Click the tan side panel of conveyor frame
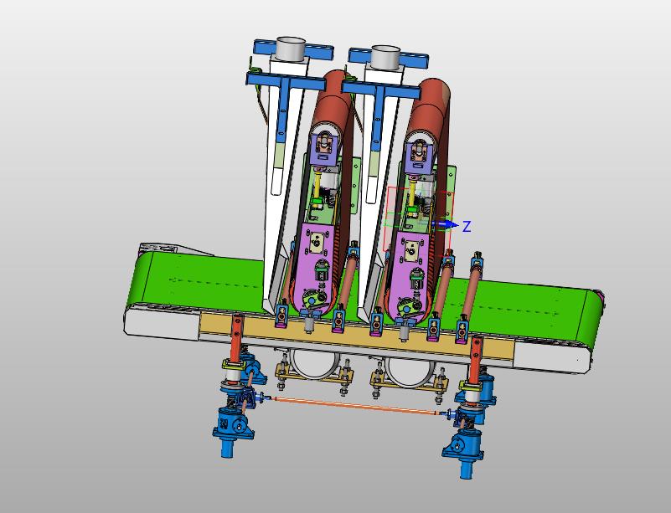The width and height of the screenshot is (671, 513). click(x=355, y=337)
